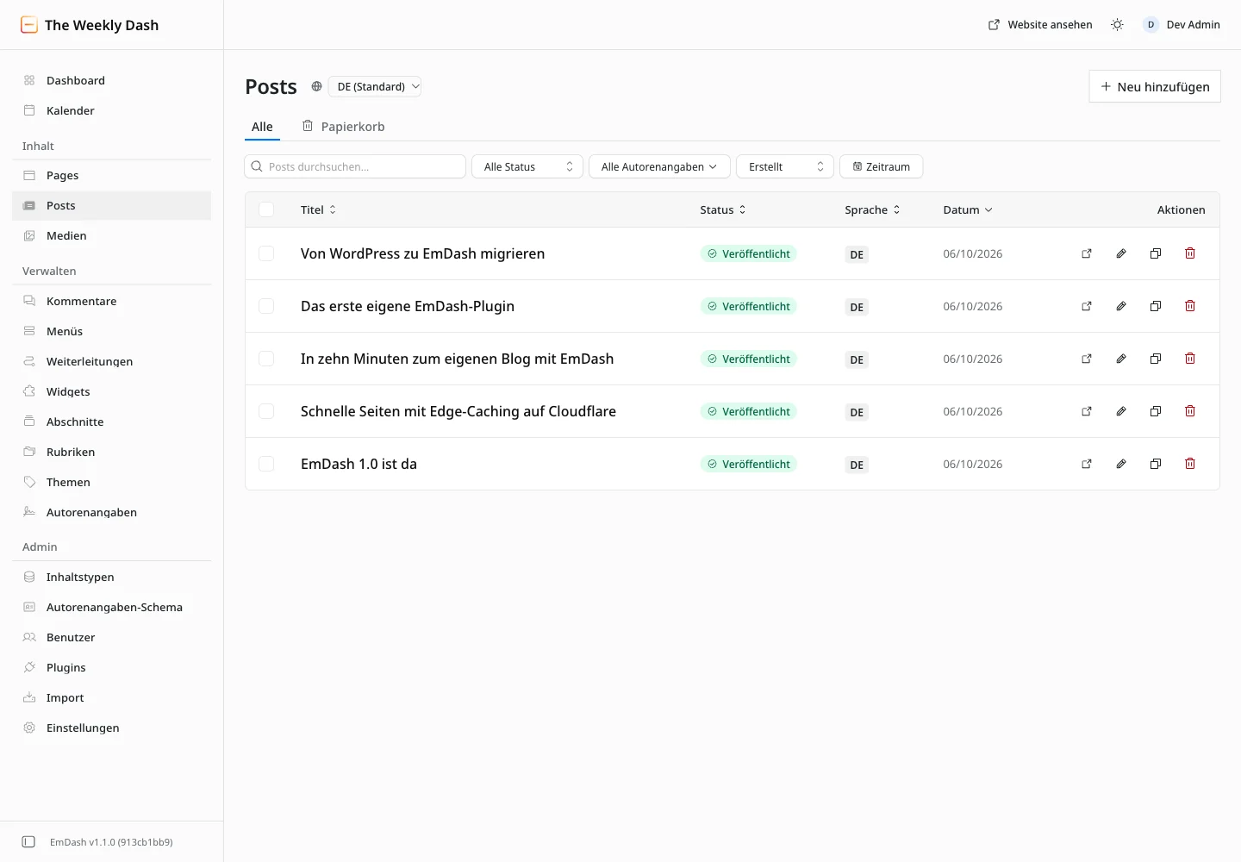The height and width of the screenshot is (862, 1241).
Task: Check the 'Das erste eigene EmDash-Plugin' row checkbox
Action: [x=266, y=306]
